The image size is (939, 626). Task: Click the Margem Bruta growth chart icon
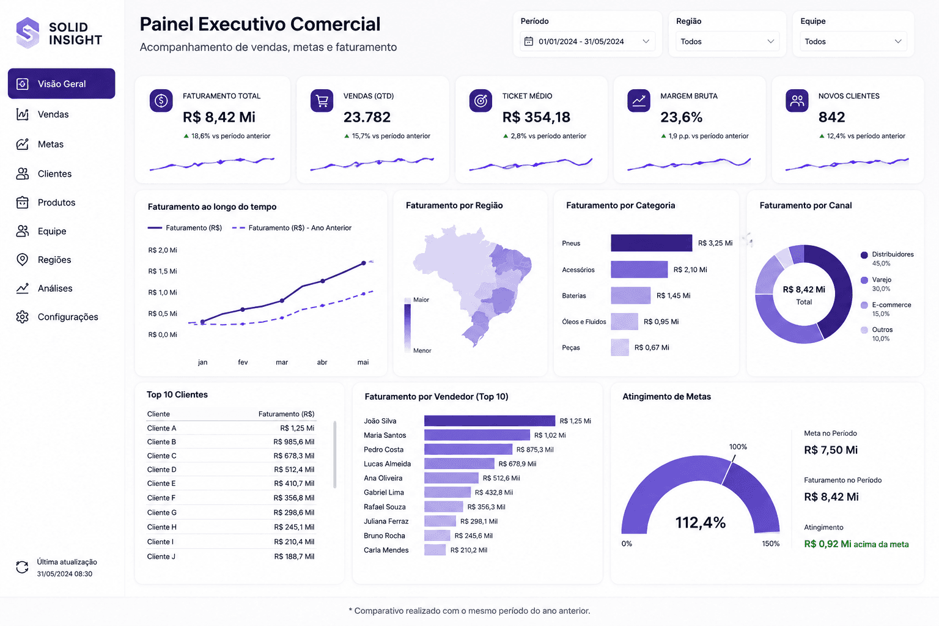tap(639, 100)
